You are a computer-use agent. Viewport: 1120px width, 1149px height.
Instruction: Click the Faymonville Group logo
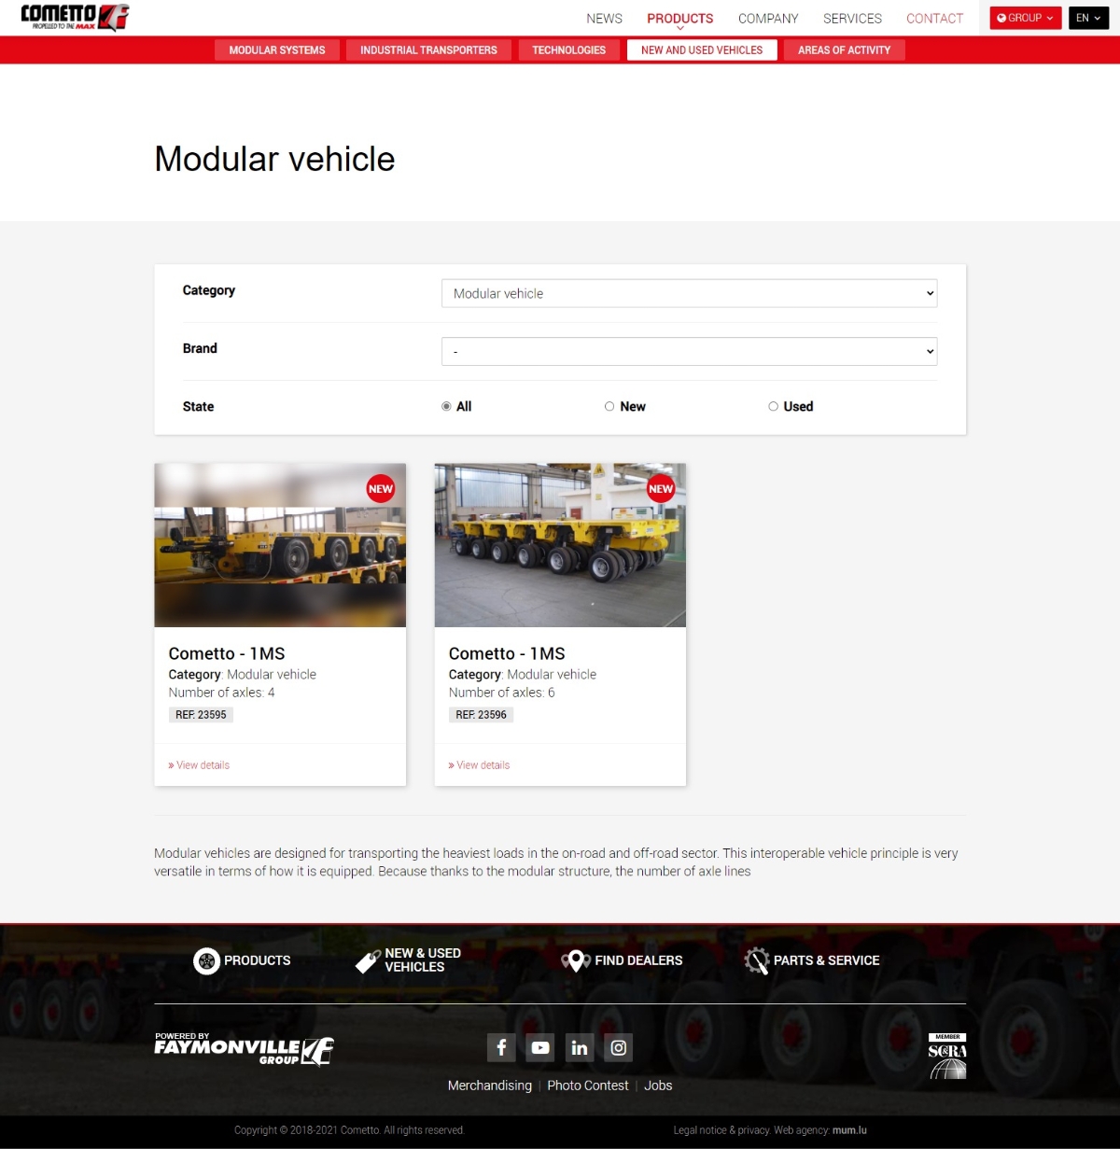[244, 1049]
